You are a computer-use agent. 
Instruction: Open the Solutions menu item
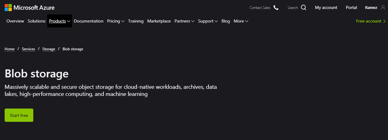(36, 21)
